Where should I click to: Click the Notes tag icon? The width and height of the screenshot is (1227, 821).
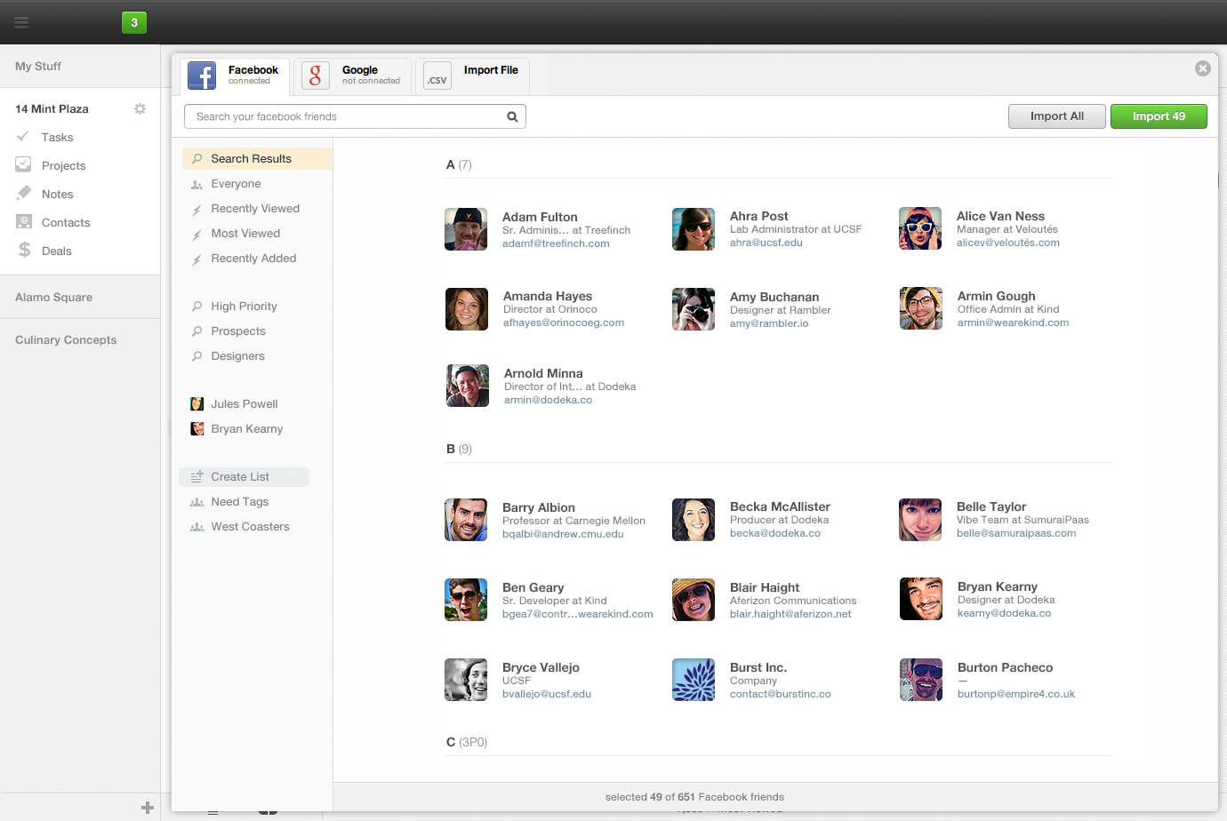(x=24, y=193)
